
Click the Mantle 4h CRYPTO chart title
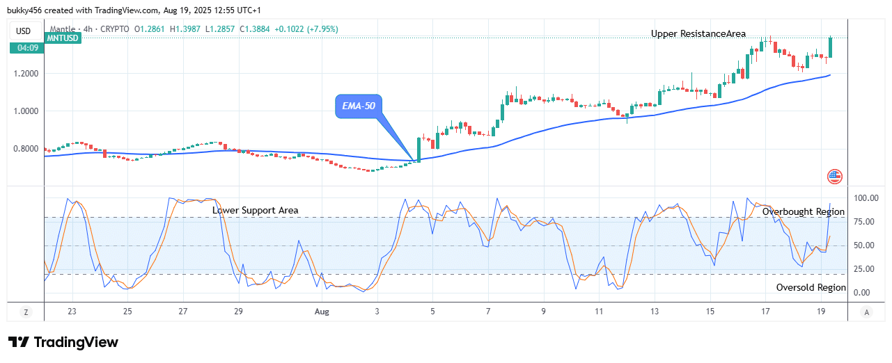(x=89, y=29)
